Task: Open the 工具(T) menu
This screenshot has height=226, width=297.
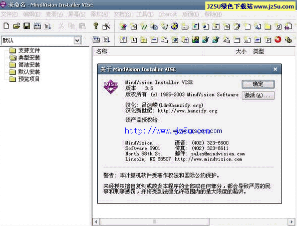Action: 145,14
